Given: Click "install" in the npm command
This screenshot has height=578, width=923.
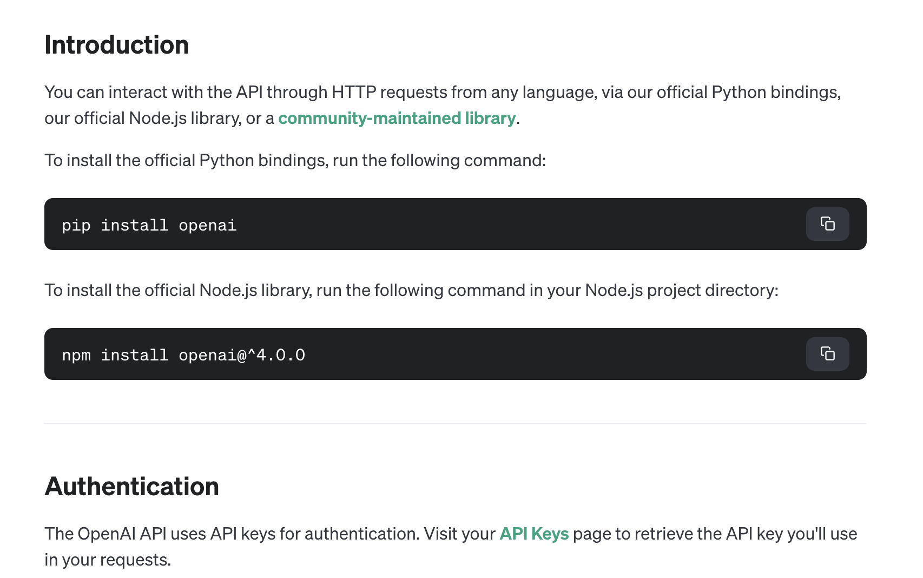Looking at the screenshot, I should coord(134,355).
